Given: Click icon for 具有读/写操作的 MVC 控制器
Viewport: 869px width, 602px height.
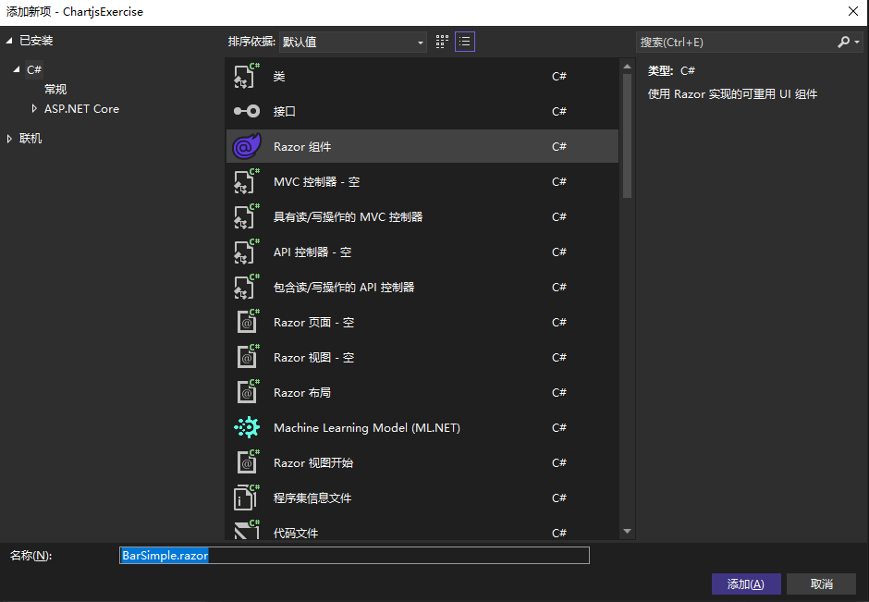Looking at the screenshot, I should (x=247, y=216).
